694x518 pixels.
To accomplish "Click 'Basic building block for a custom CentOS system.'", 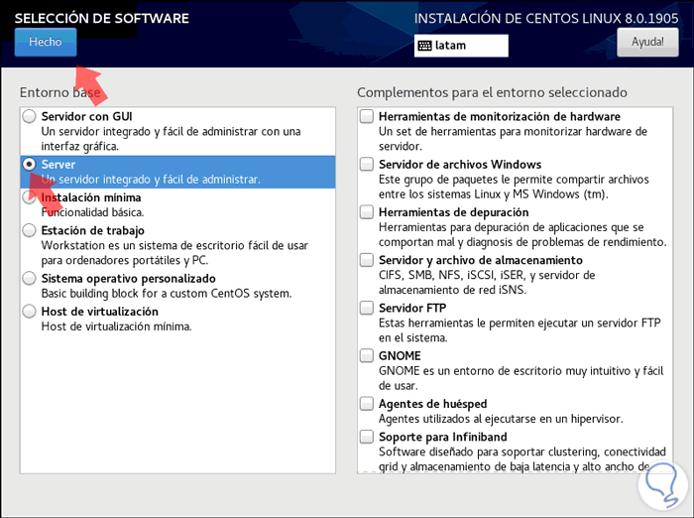I will (167, 294).
